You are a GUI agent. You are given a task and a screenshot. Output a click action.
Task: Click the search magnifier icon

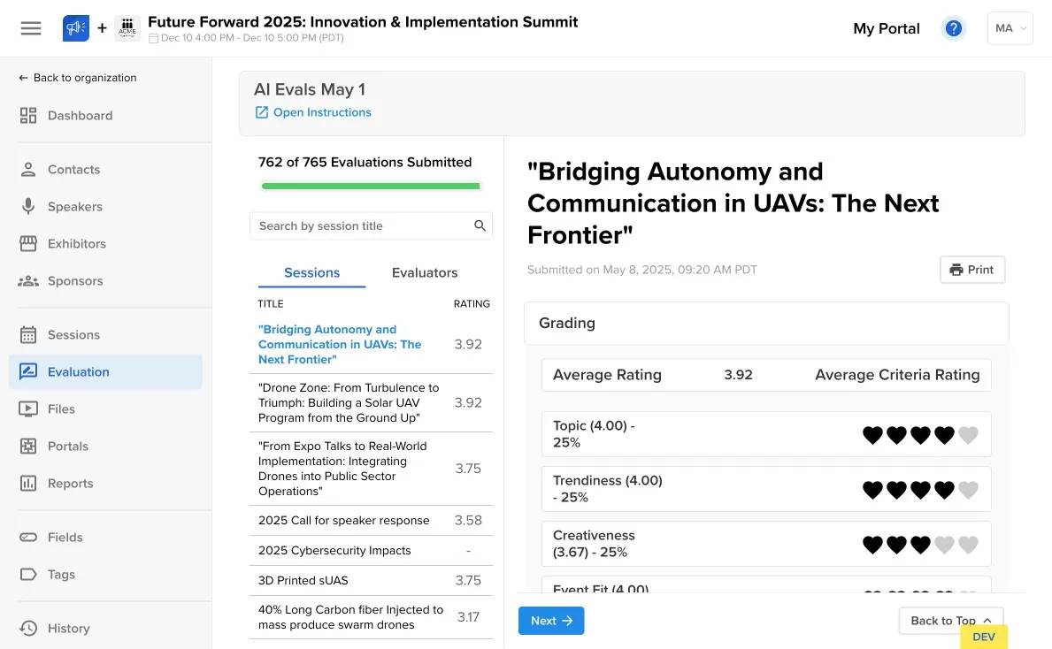click(480, 226)
